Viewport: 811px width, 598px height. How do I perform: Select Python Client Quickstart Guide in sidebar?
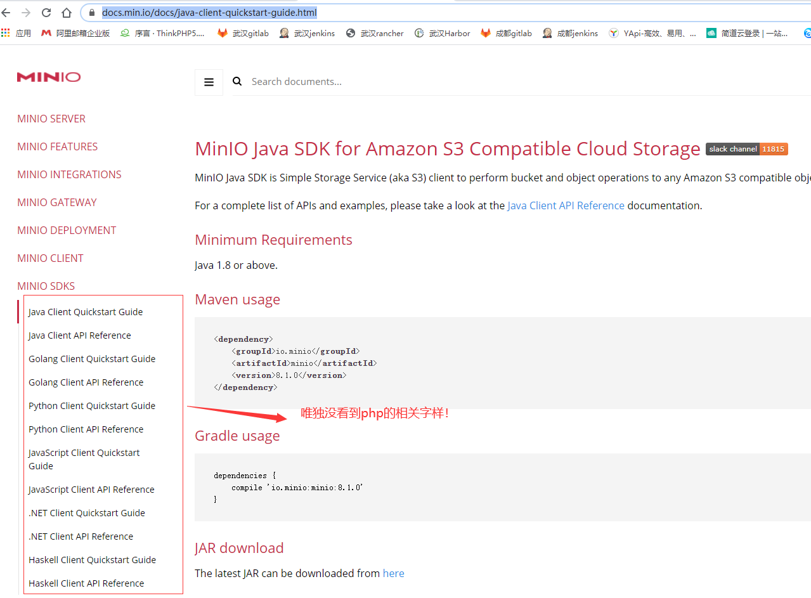tap(91, 405)
